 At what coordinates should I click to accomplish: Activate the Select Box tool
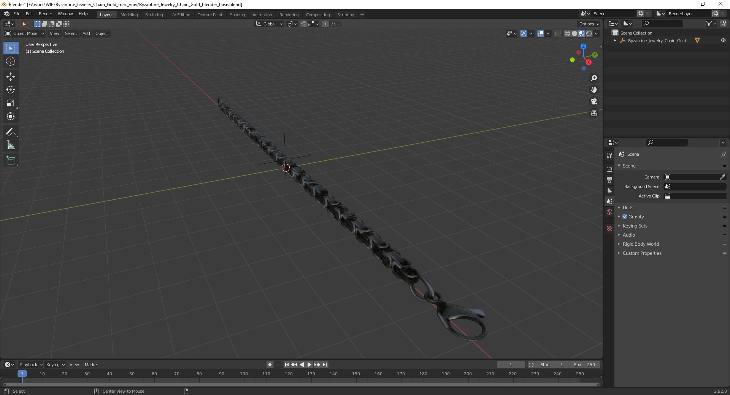(11, 48)
